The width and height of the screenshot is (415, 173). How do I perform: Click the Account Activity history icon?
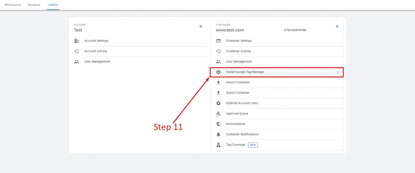click(77, 51)
